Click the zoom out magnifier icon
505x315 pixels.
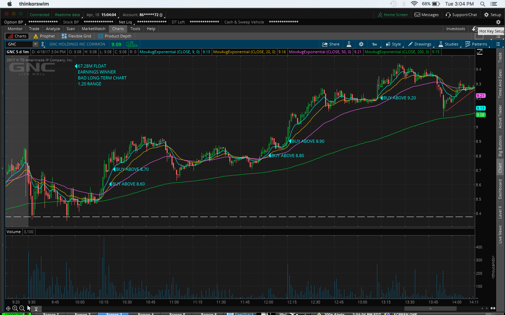click(x=22, y=308)
